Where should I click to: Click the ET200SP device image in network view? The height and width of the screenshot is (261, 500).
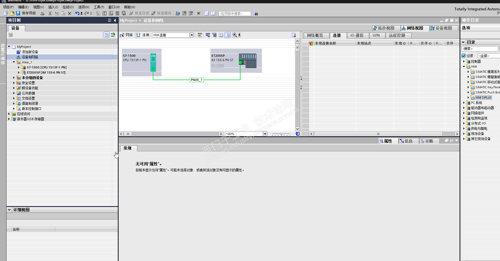[x=248, y=61]
